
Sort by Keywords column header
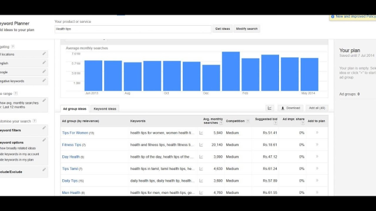(x=137, y=121)
